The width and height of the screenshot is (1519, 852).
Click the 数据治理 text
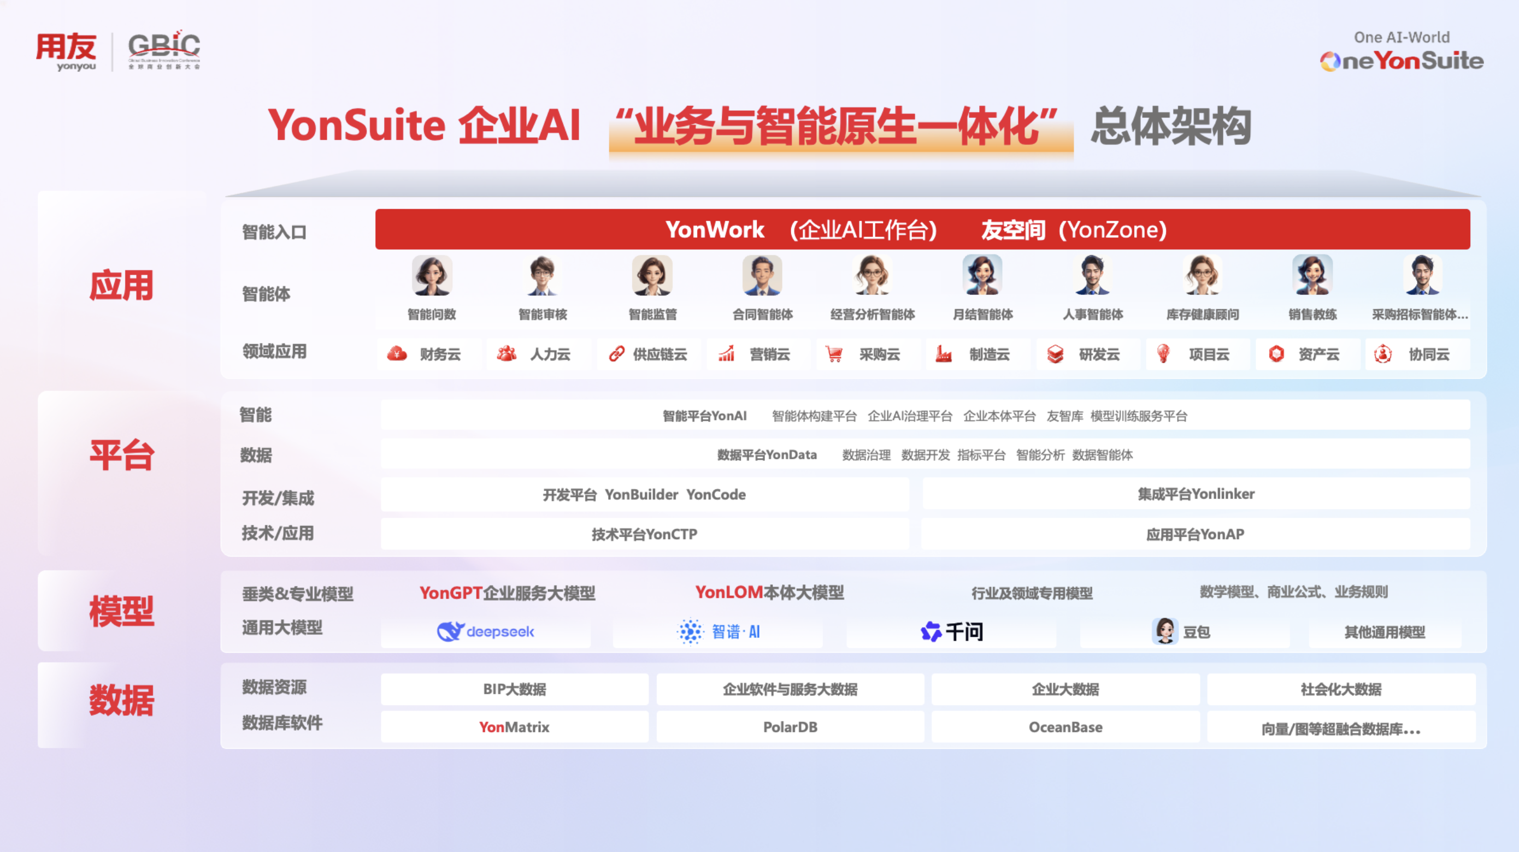tap(866, 455)
